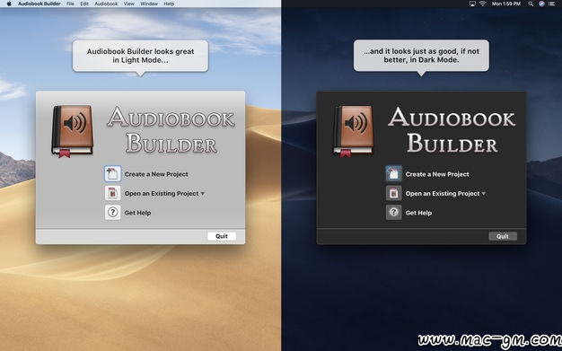Click the Open an Existing Project icon in light window
The width and height of the screenshot is (562, 351).
click(112, 193)
